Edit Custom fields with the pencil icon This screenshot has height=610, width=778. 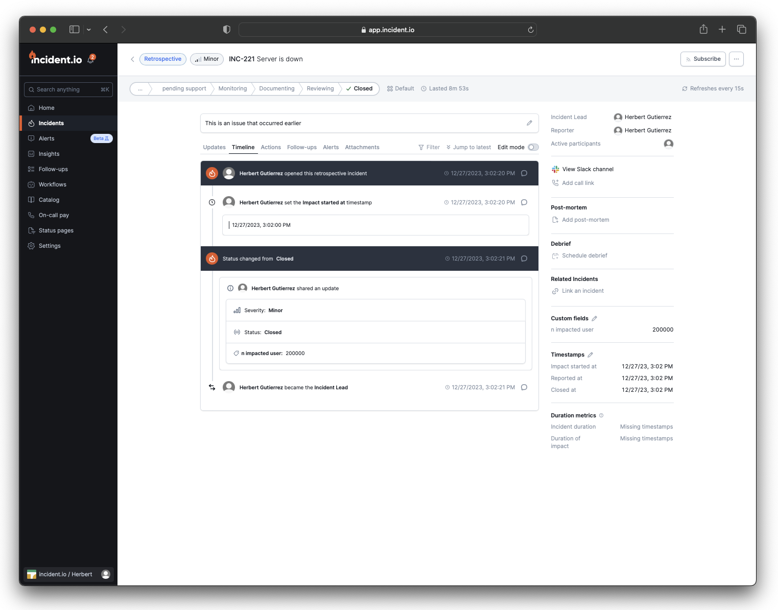(x=594, y=318)
